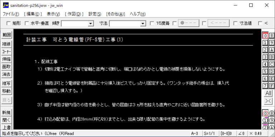The width and height of the screenshot is (275, 137).
Task: Activate the 面取 chamfer tool
Action: pos(6,67)
